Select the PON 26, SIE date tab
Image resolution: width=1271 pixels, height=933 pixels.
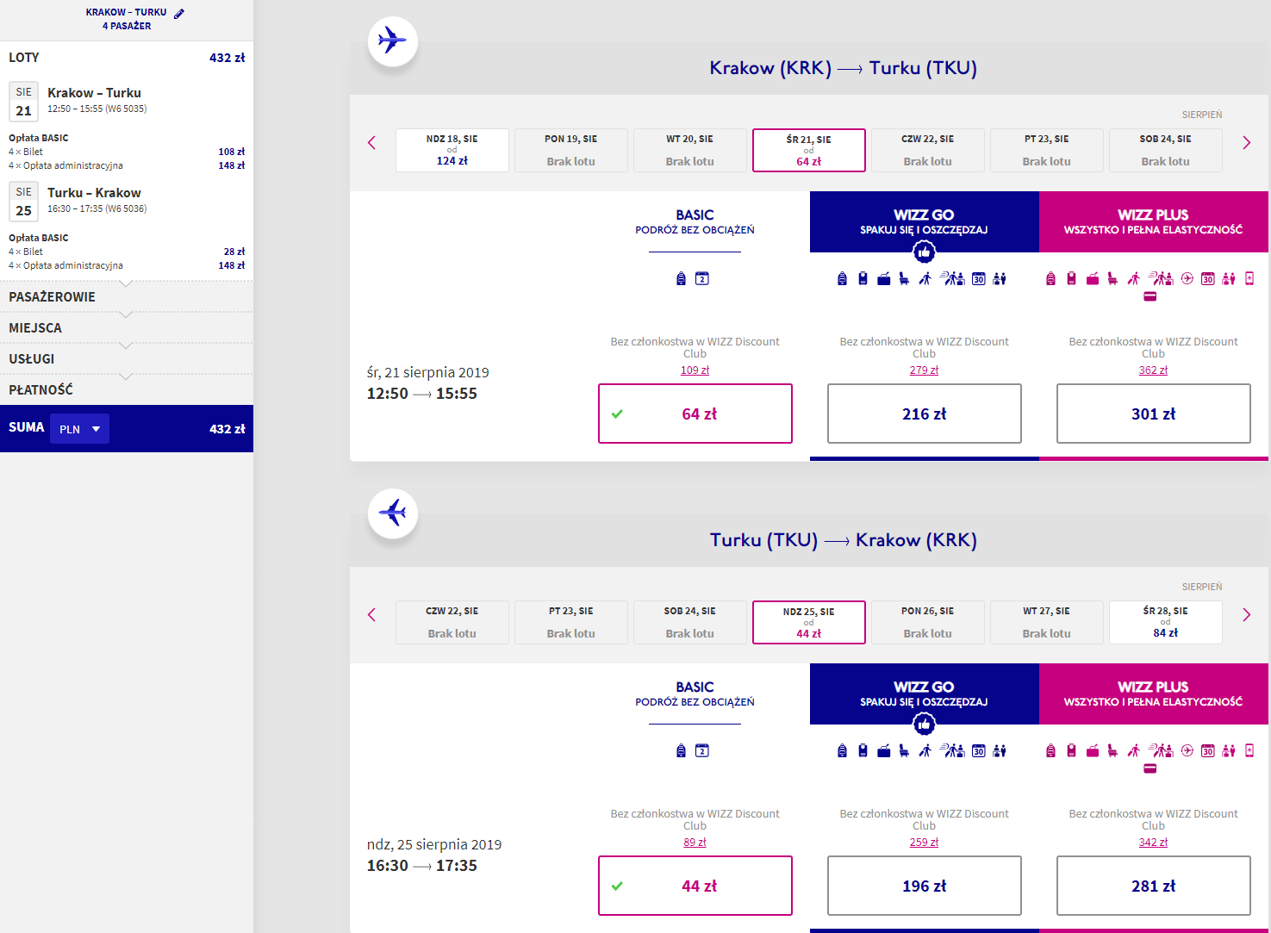point(928,623)
